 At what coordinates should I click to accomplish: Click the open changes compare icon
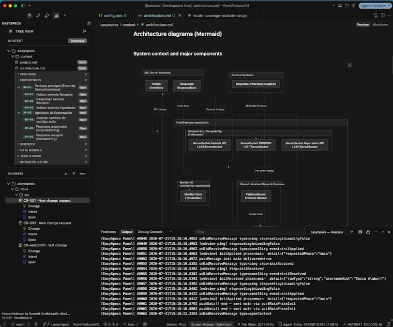(376, 16)
